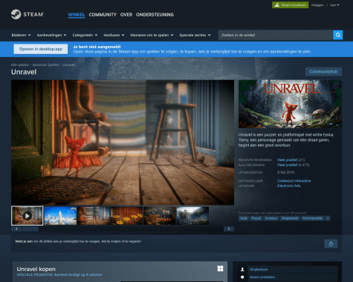353x282 pixels.
Task: Click the Steam logo icon
Action: point(16,14)
